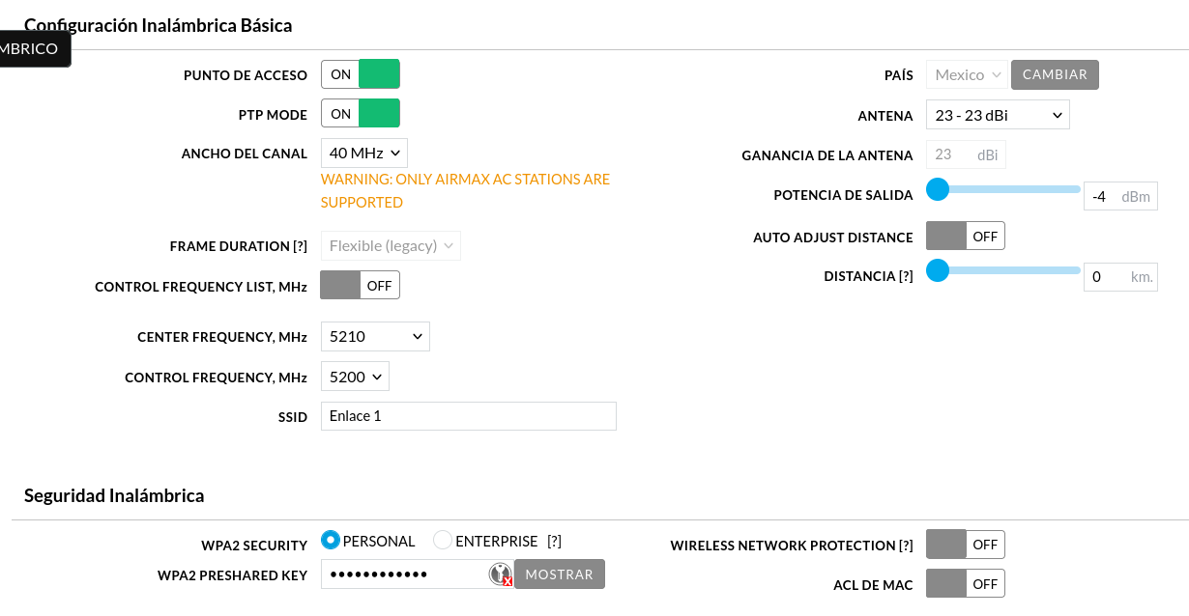Toggle the Punto de Acceso switch
This screenshot has height=616, width=1189.
pyautogui.click(x=360, y=74)
